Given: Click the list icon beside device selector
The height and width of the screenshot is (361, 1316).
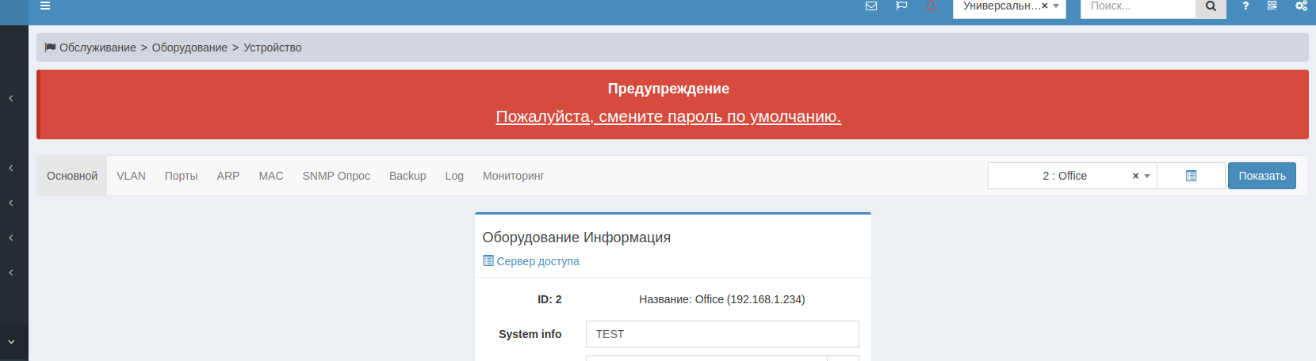Looking at the screenshot, I should point(1191,176).
